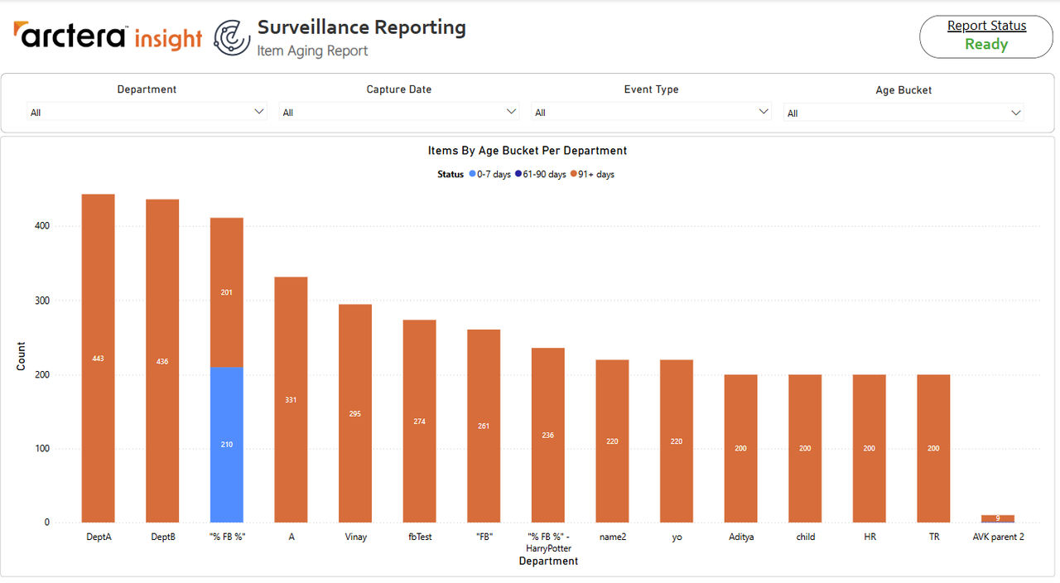
Task: Click the 0-7 days legend marker
Action: [x=473, y=174]
